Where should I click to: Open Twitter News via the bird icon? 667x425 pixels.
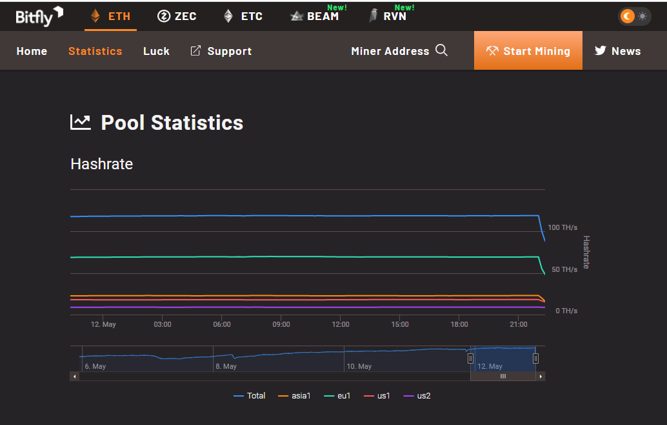coord(601,50)
